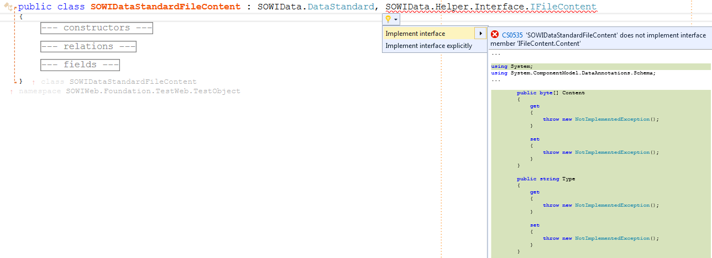Open the lightbulb dropdown arrow
This screenshot has width=712, height=258.
coord(396,20)
